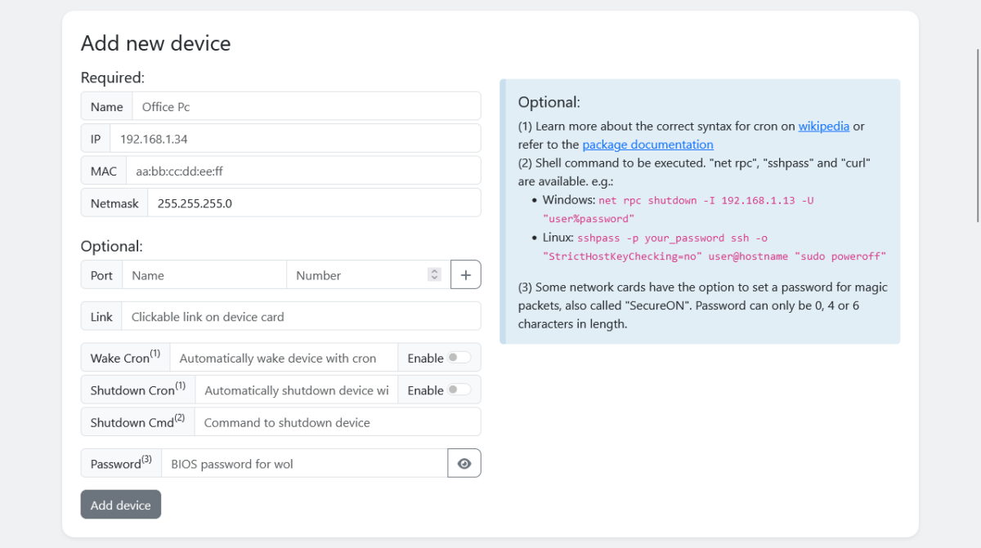981x548 pixels.
Task: Select the Shutdown Cmd input field
Action: (x=337, y=422)
